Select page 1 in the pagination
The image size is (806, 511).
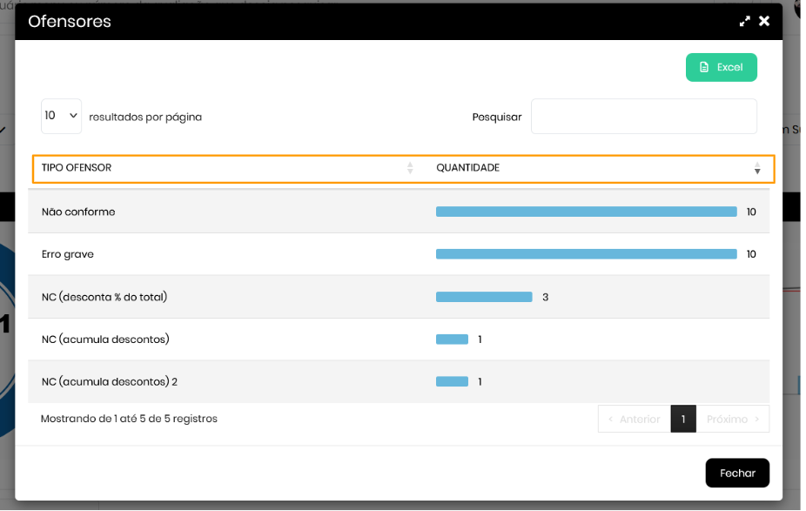[683, 420]
